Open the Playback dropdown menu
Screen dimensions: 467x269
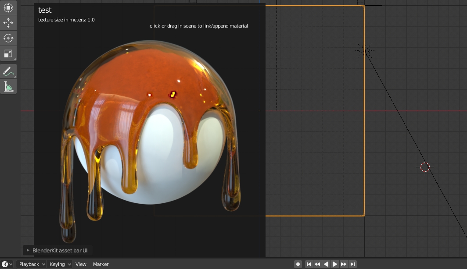click(29, 264)
